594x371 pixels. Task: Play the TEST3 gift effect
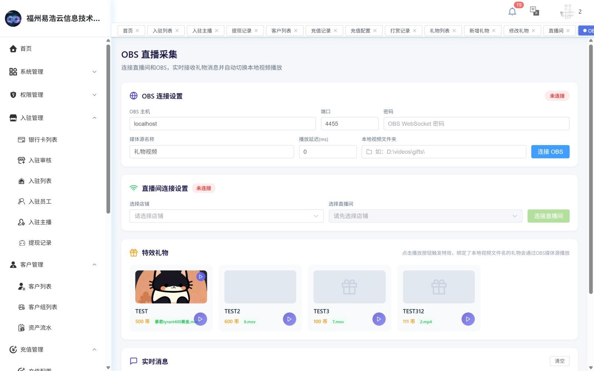pos(379,319)
